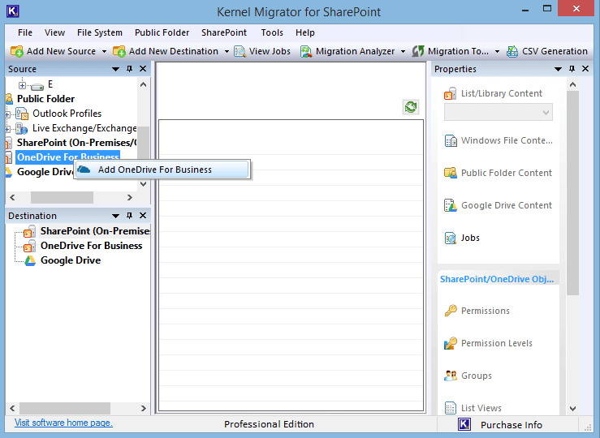The height and width of the screenshot is (438, 600).
Task: Click the Migration Analyzer icon
Action: coord(306,51)
